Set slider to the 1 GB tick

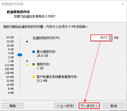[20, 61]
